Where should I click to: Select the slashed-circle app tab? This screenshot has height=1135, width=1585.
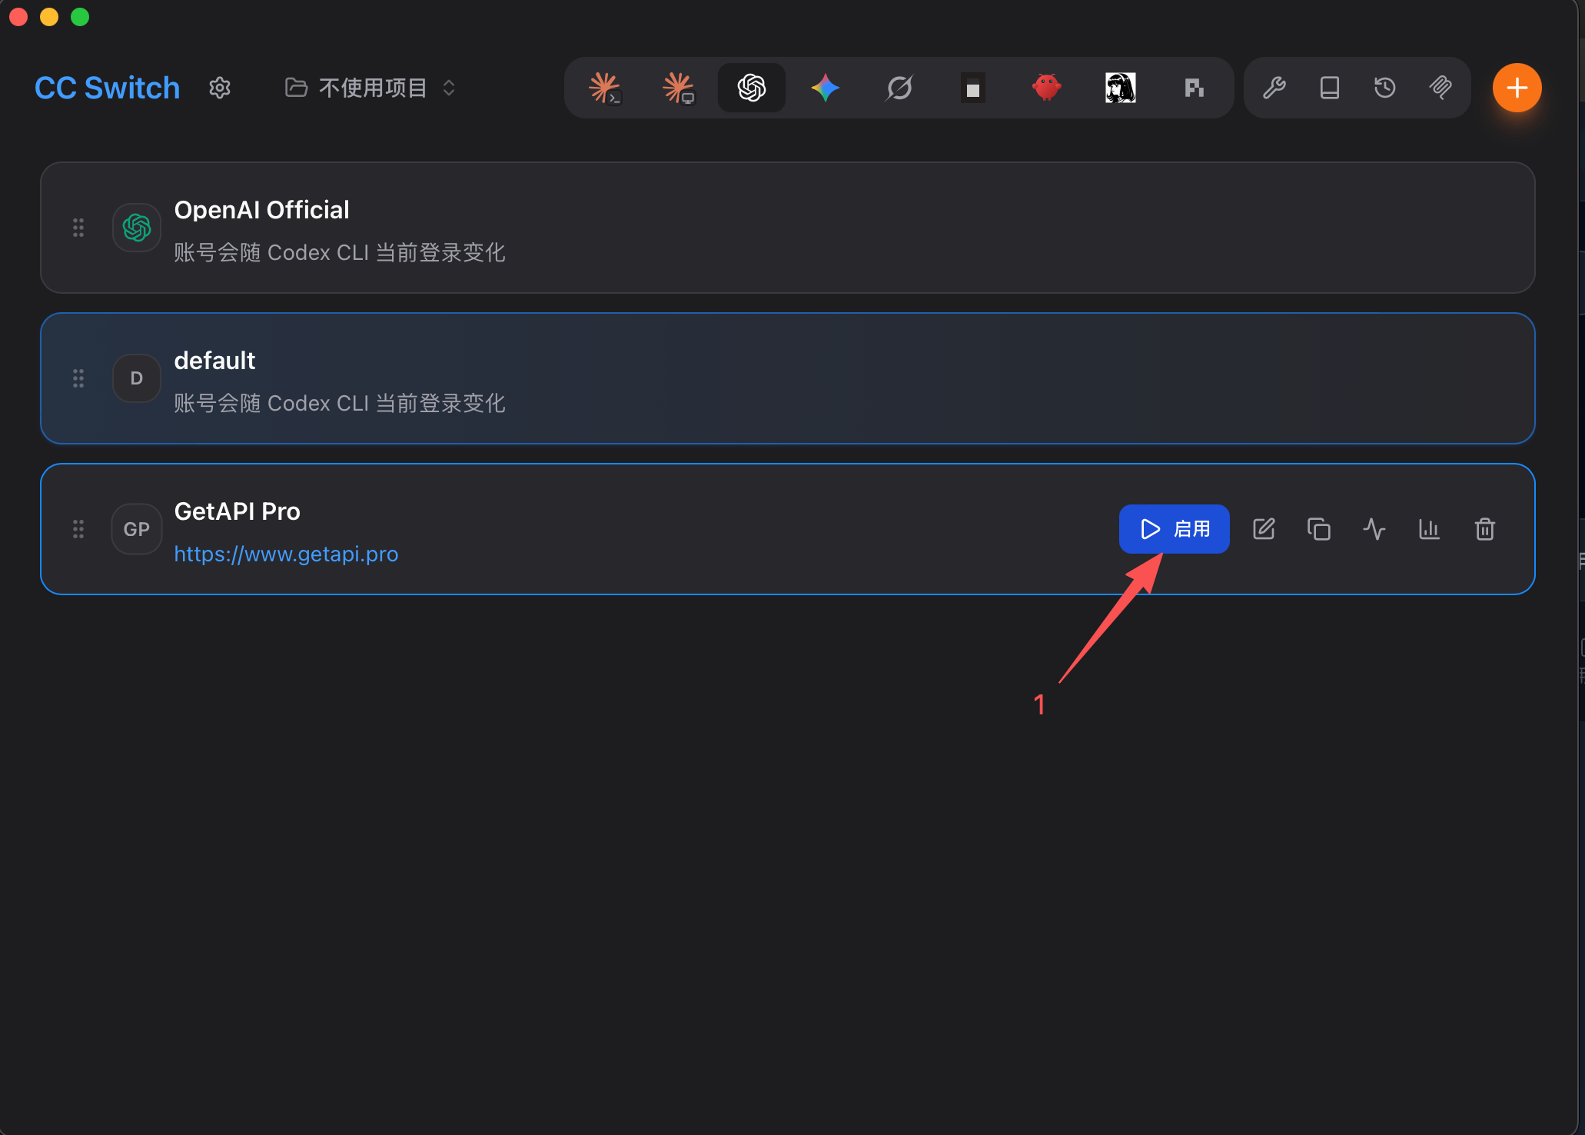coord(899,88)
